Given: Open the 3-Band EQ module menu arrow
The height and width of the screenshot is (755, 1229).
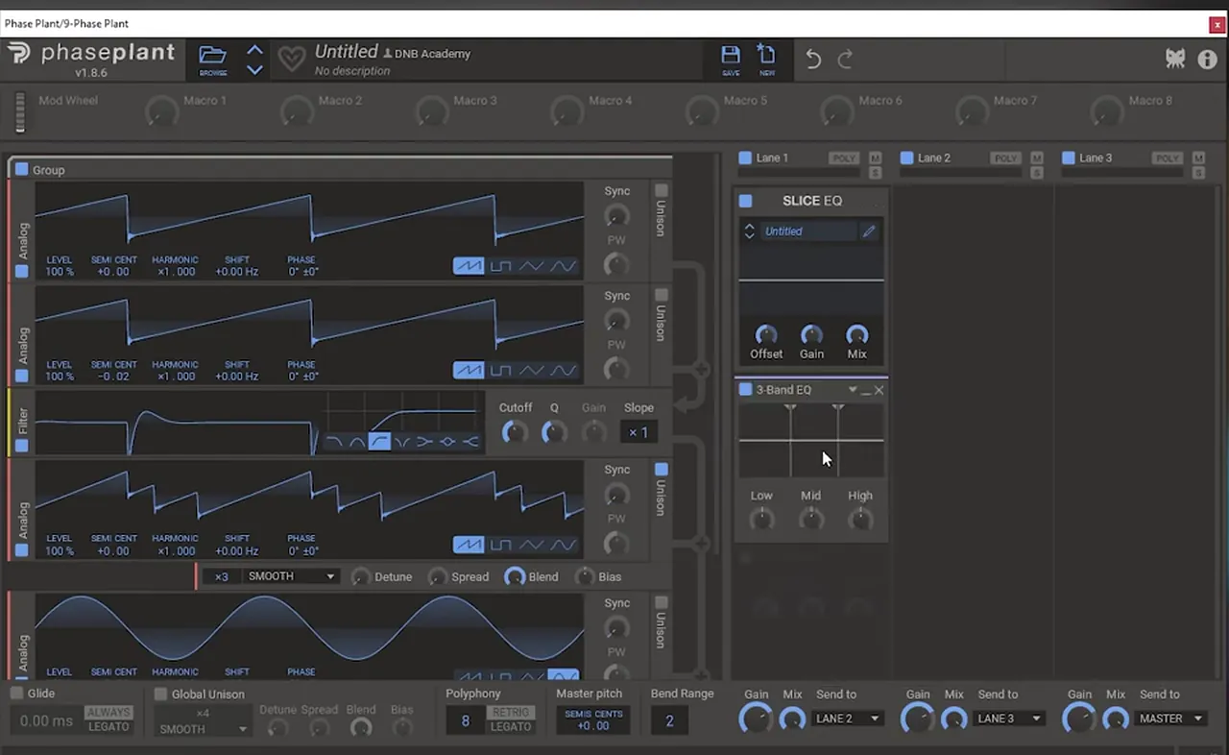Looking at the screenshot, I should pos(852,390).
